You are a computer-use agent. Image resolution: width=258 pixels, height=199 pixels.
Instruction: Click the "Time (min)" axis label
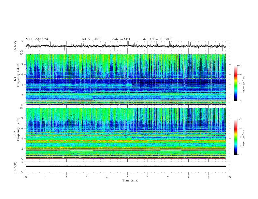[x=130, y=180]
